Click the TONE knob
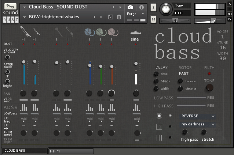 pyautogui.click(x=209, y=88)
